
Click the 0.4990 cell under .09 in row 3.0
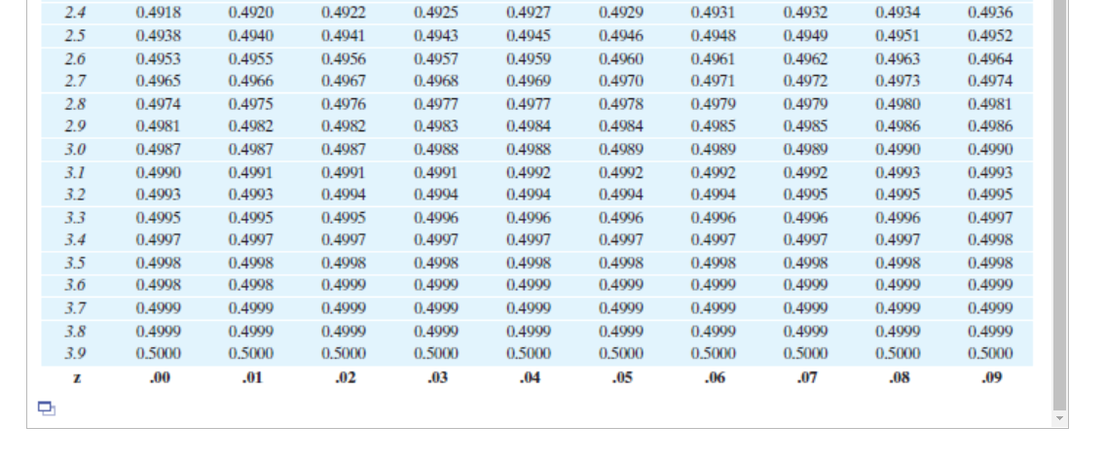click(990, 150)
